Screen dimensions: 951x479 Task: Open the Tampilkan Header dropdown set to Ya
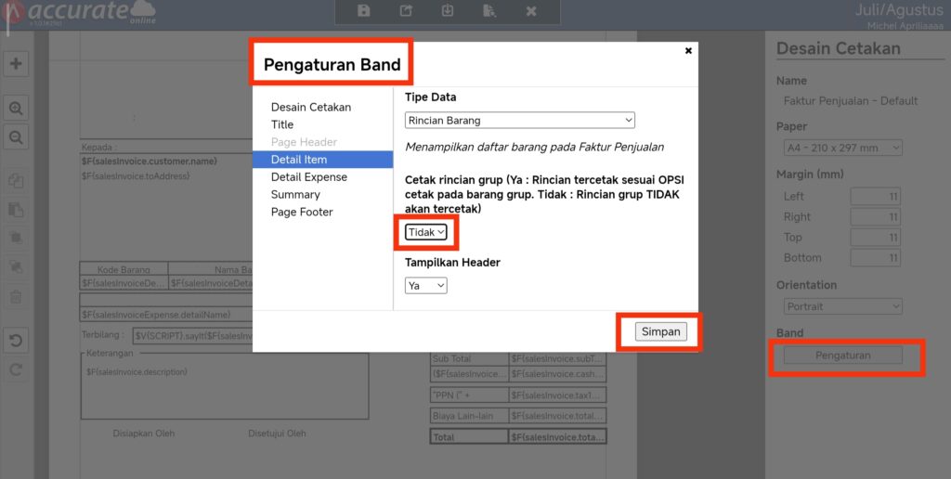[x=426, y=286]
